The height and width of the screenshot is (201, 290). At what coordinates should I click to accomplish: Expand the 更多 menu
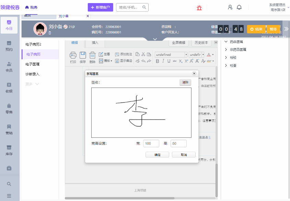click(x=32, y=84)
